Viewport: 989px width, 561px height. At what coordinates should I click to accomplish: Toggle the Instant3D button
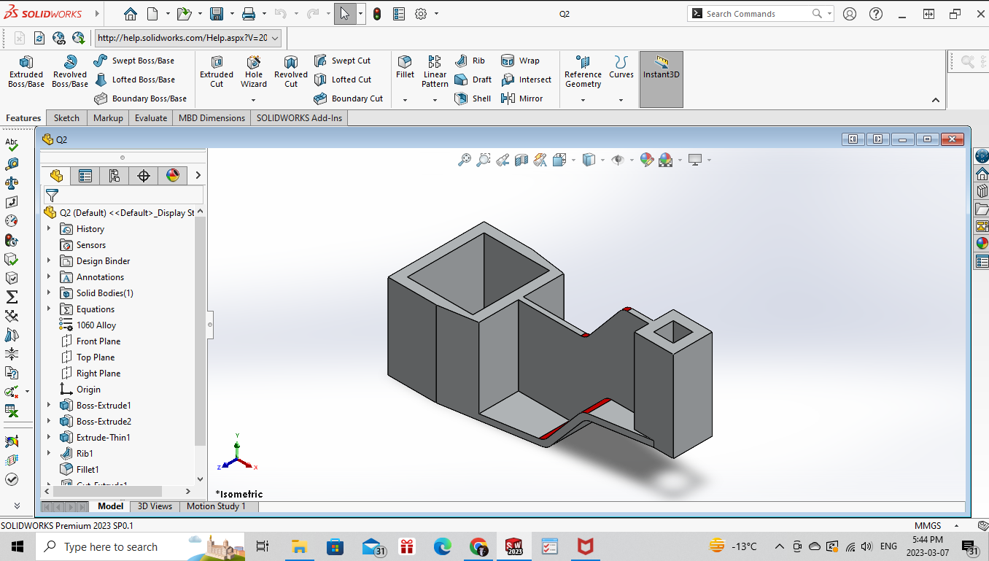tap(662, 79)
